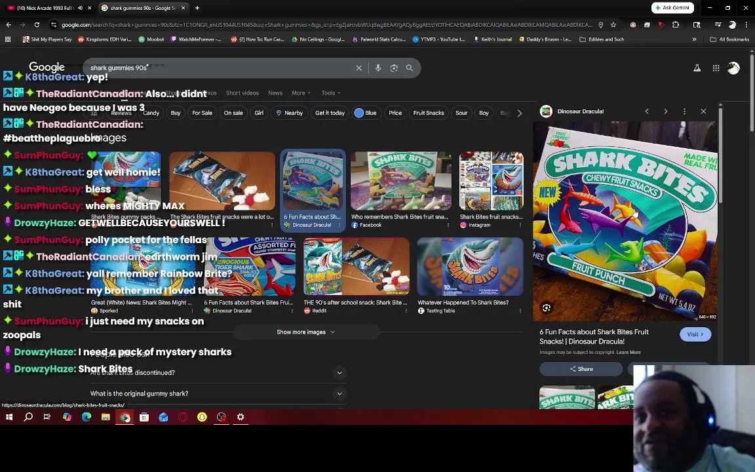Screen dimensions: 755x472
Task: Open Search Labs flask icon
Action: click(x=697, y=68)
